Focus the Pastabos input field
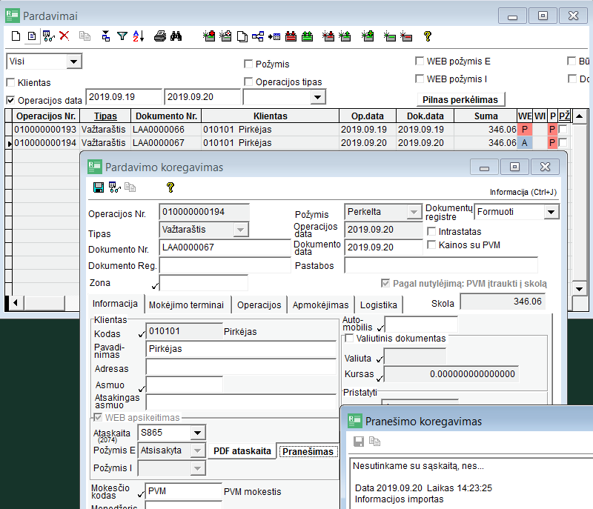This screenshot has height=509, width=593. coord(441,265)
